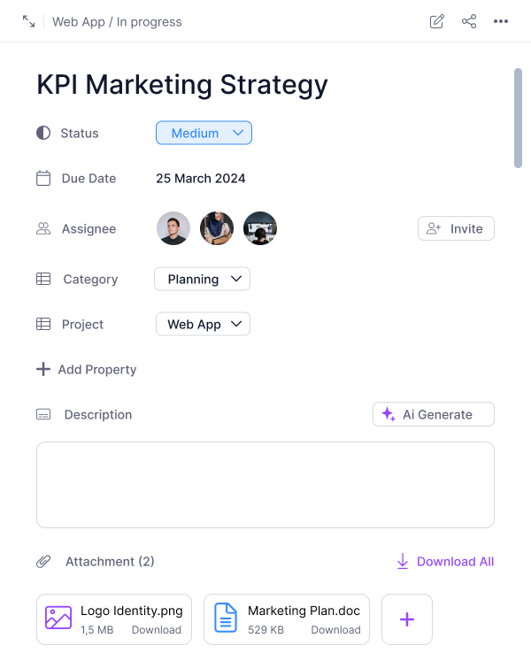Click the half-circle Status icon

click(43, 133)
